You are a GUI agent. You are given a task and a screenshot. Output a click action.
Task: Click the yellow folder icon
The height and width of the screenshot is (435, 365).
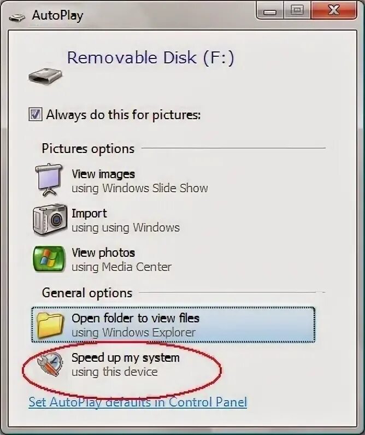coord(50,325)
